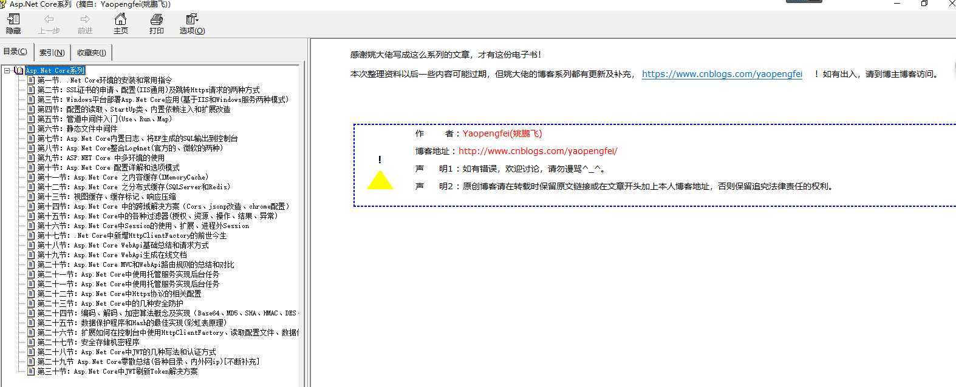956x387 pixels.
Task: Open 第六节 静态文件中间件 topic
Action: click(x=77, y=129)
